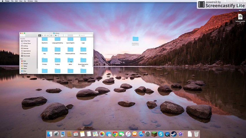Open the Safari folder in Library
This screenshot has width=246, height=138.
[x=70, y=60]
